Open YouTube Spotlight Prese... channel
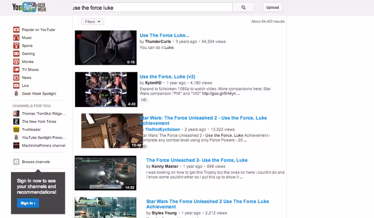This screenshot has height=218, width=374. [44, 138]
